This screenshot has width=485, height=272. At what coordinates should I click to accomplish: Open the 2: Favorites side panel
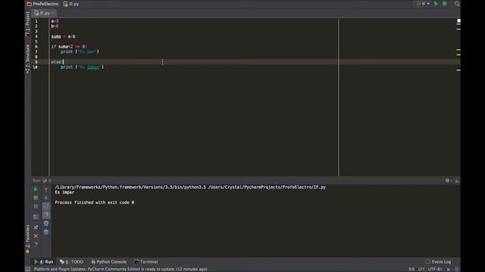tap(27, 239)
